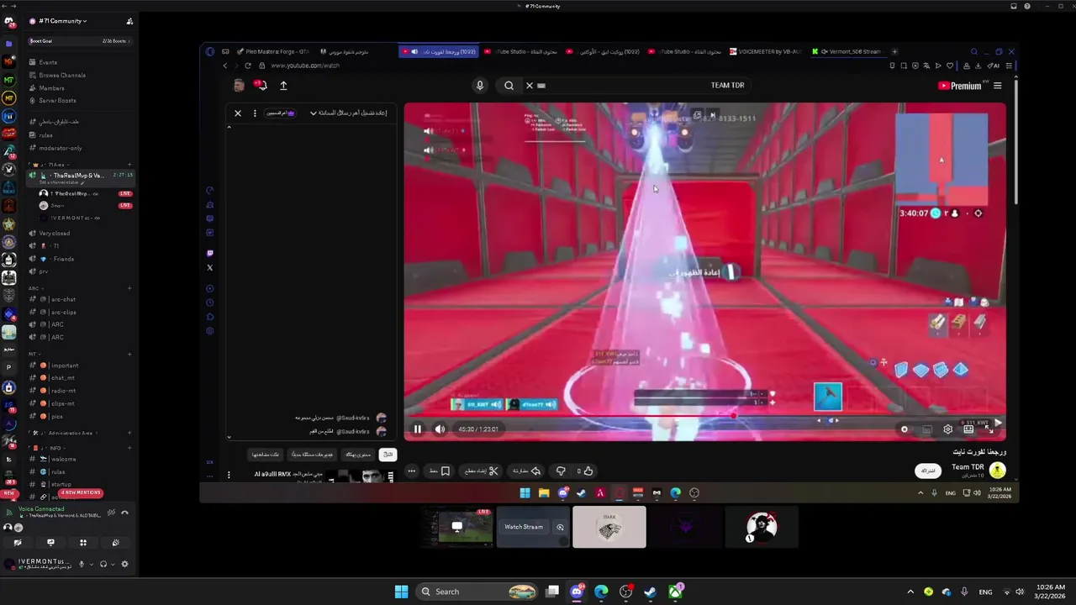
Task: Click the Watch Stream button
Action: [x=524, y=527]
